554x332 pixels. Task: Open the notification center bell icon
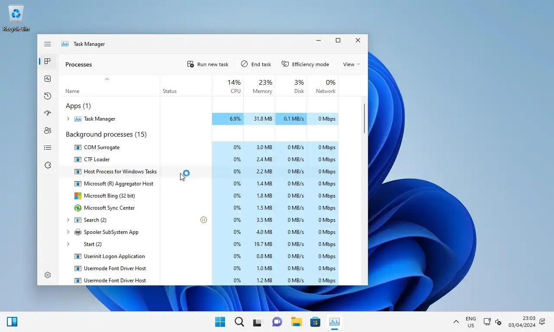click(542, 322)
